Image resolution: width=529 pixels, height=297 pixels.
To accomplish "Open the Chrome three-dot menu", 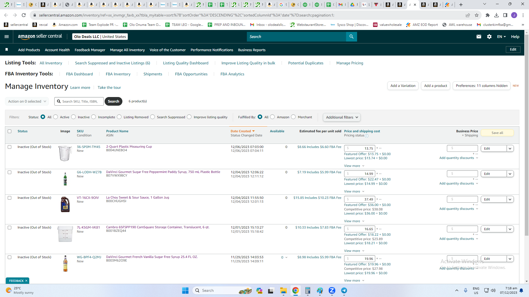I will 523,15.
